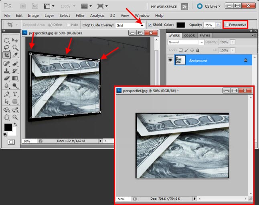Open the layer Opacity slider arrow
This screenshot has height=205, width=259.
pyautogui.click(x=233, y=42)
